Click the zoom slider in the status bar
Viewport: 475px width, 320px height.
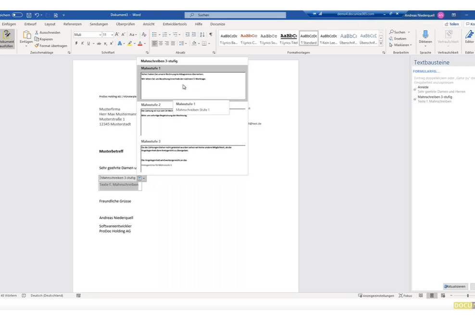(468, 295)
